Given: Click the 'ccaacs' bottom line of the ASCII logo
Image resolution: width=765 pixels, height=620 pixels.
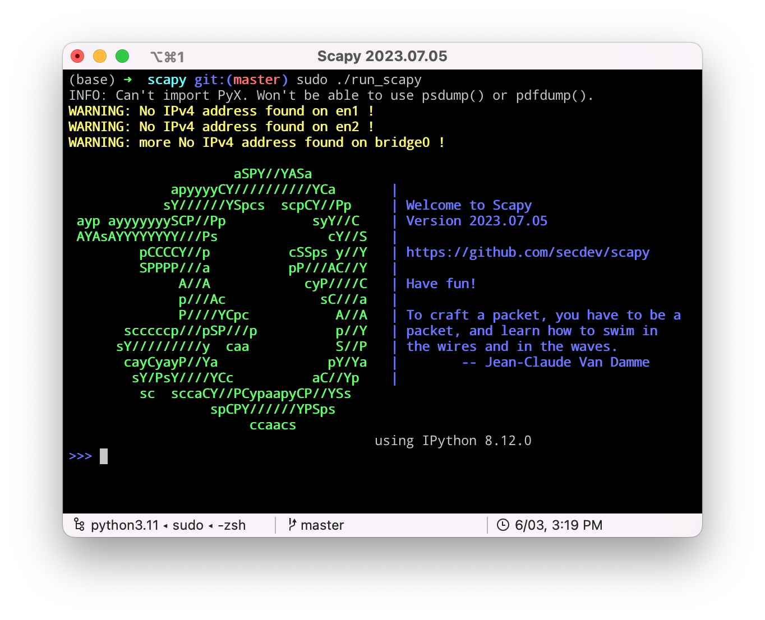Looking at the screenshot, I should pyautogui.click(x=273, y=425).
